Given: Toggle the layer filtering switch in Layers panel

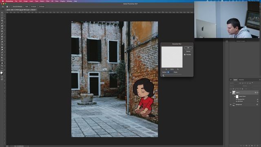Looking at the screenshot, I should pos(252,82).
